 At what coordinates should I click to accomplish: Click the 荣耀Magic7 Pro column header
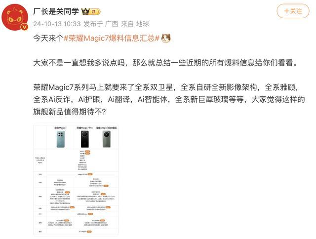coord(84,128)
